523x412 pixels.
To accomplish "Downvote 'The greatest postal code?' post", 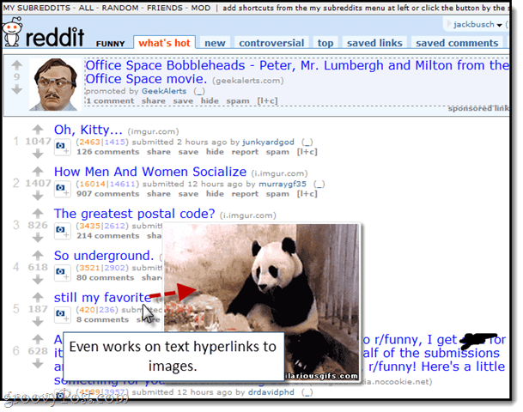I will coord(38,238).
